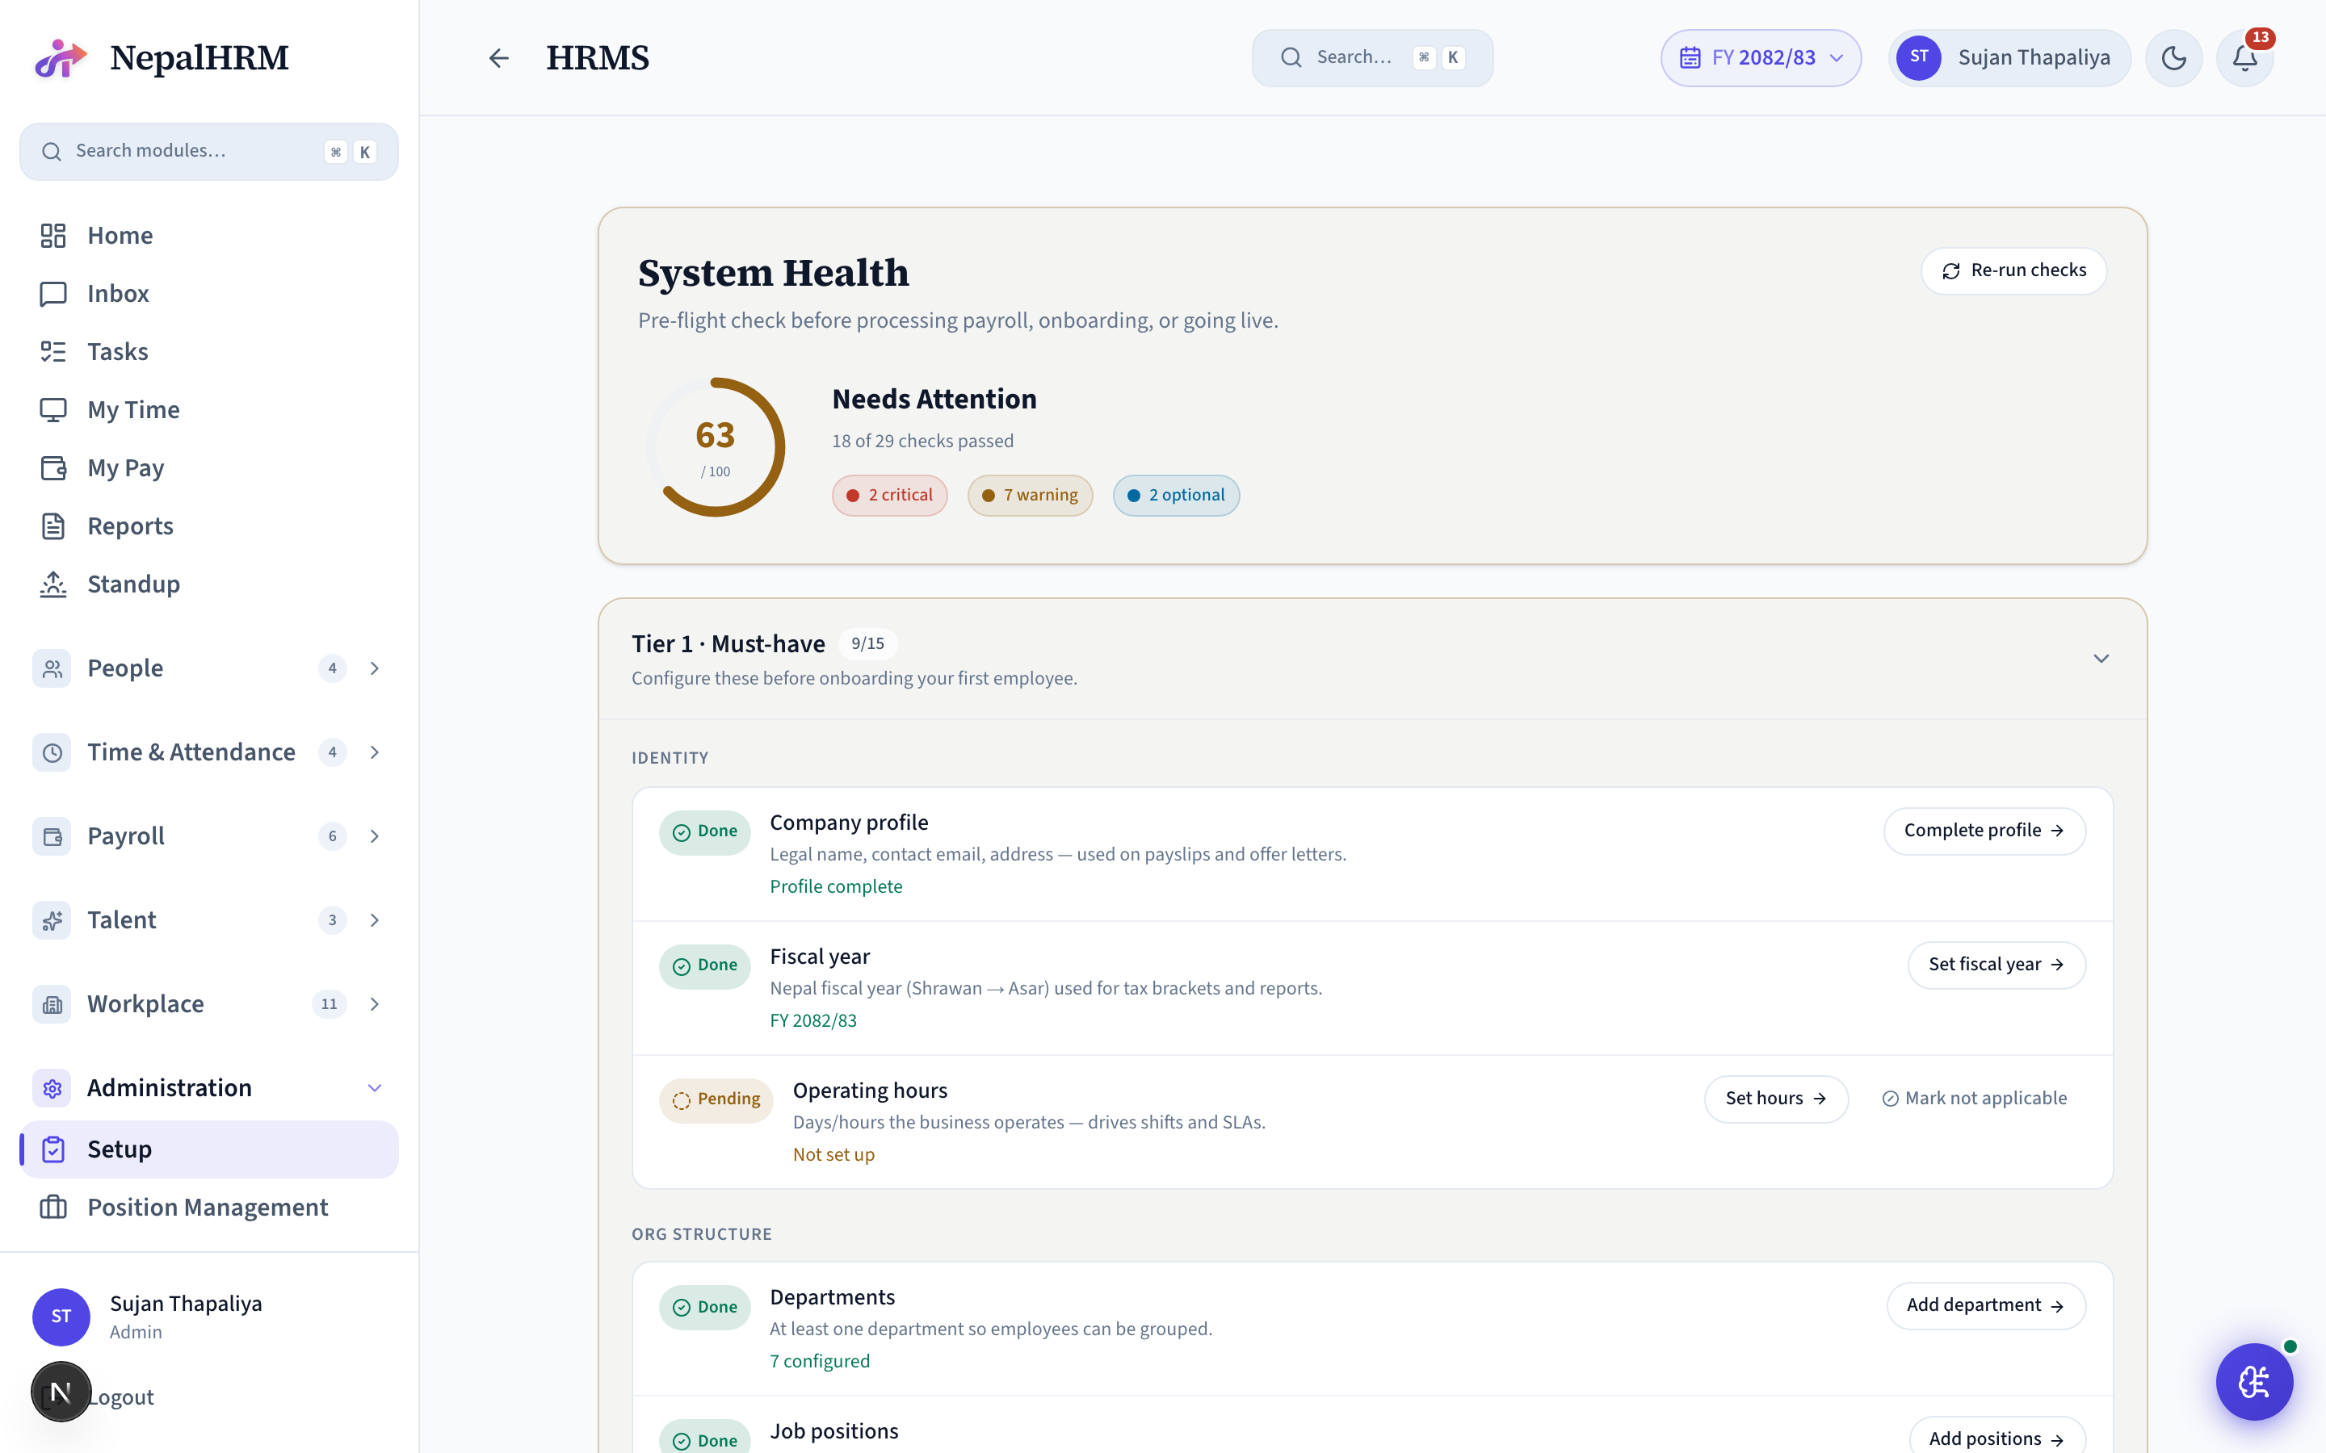Expand the Talent section chevron
The image size is (2326, 1453).
point(375,919)
